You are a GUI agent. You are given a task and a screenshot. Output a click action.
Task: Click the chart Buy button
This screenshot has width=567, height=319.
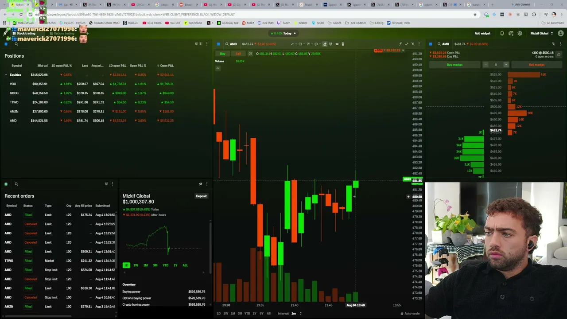pyautogui.click(x=222, y=54)
